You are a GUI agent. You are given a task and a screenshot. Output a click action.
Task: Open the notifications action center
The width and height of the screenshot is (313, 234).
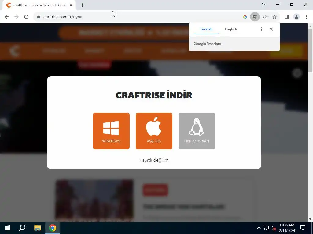tap(303, 228)
